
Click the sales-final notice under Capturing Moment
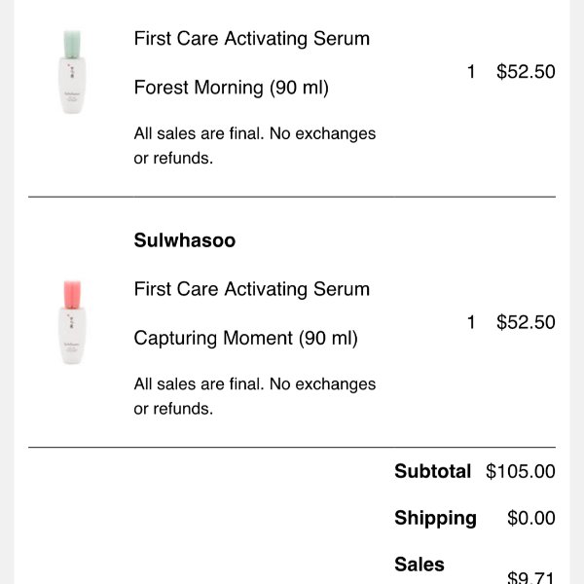click(x=255, y=396)
